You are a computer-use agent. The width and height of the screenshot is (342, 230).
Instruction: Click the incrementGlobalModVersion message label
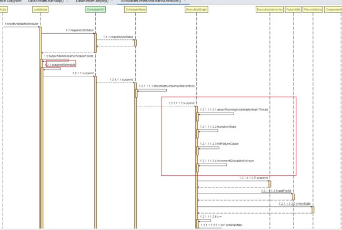point(227,161)
